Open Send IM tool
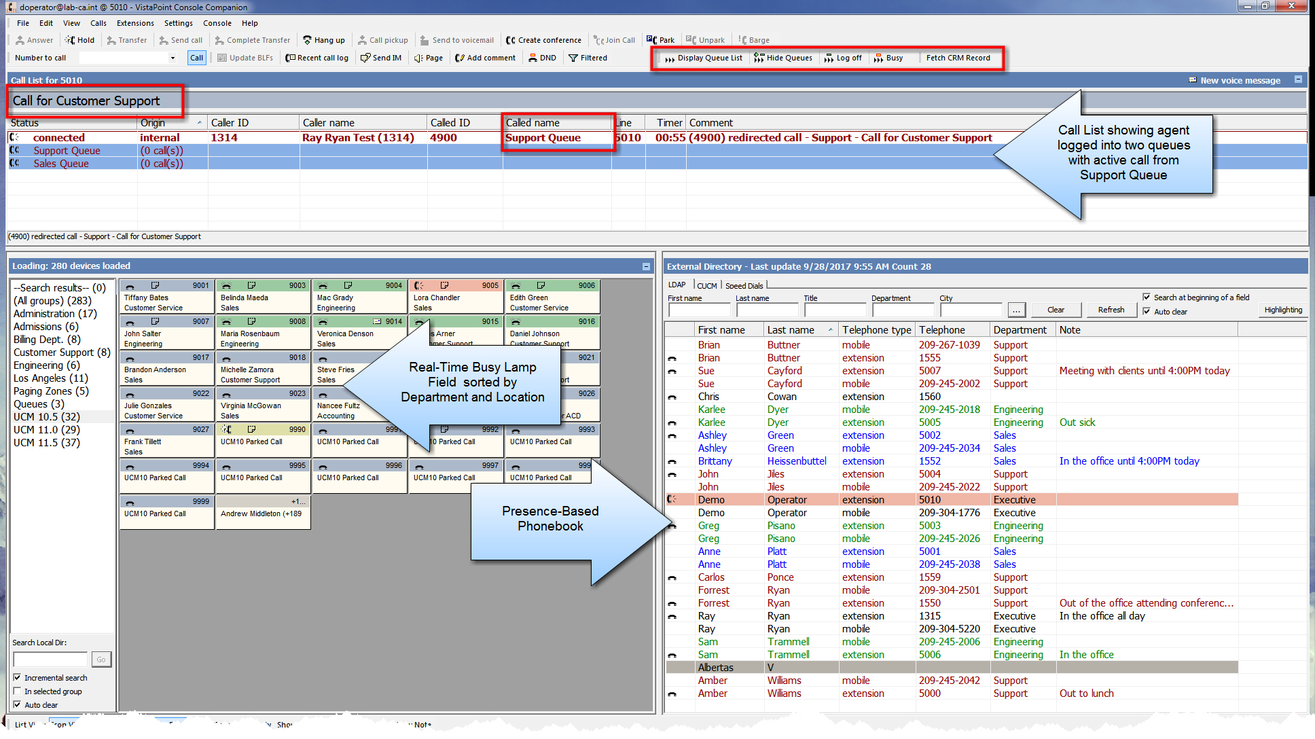The image size is (1315, 739). pyautogui.click(x=380, y=58)
